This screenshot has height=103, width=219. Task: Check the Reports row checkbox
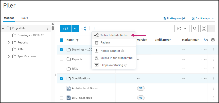tap(61, 59)
